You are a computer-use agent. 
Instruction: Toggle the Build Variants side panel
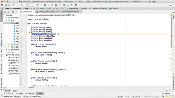pos(1,84)
